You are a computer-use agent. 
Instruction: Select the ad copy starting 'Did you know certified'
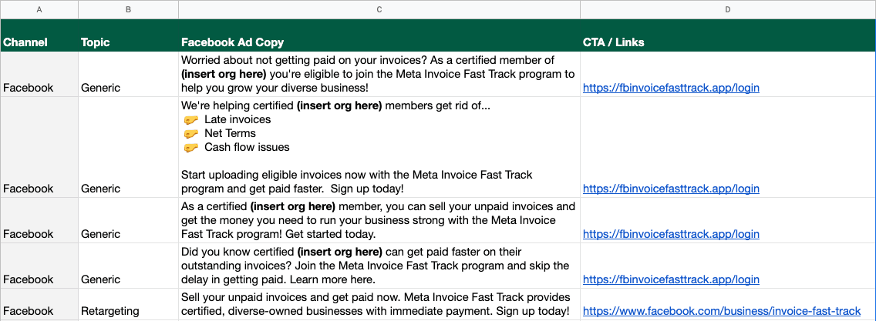click(x=379, y=266)
